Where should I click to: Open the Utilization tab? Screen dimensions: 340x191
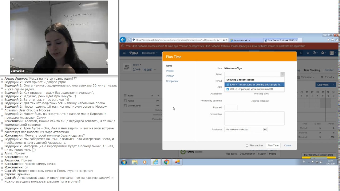tap(329, 70)
